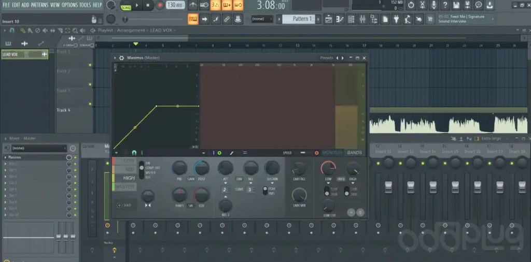Toggle the auto-scrolling arrow icon
Image resolution: width=531 pixels, height=262 pixels.
point(204,19)
